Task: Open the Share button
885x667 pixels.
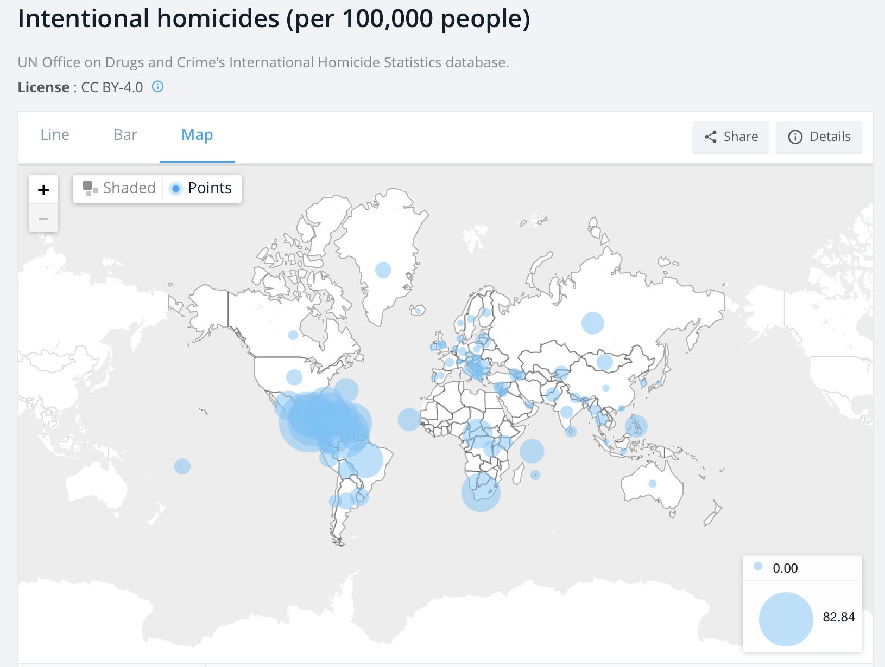Action: (x=731, y=137)
